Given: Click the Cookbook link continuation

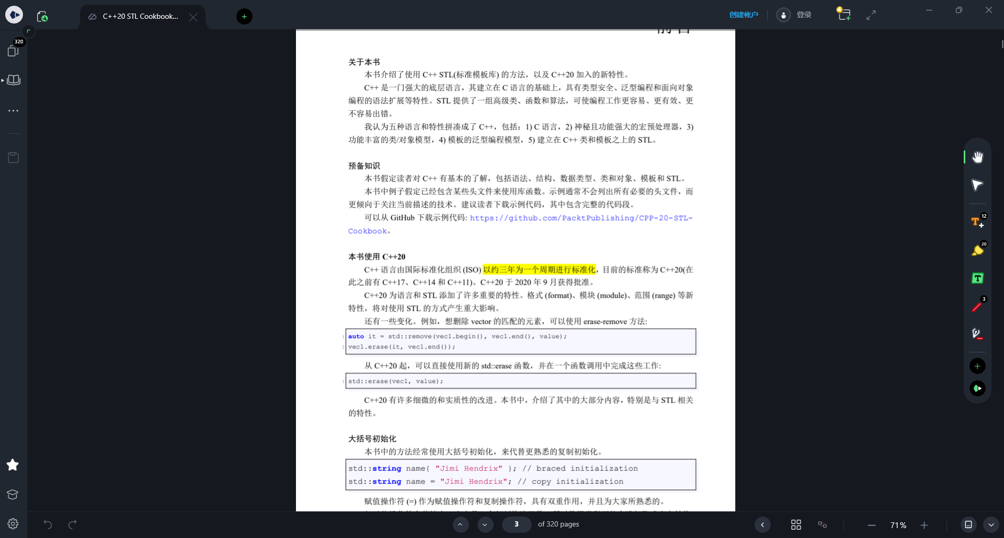Looking at the screenshot, I should 368,231.
